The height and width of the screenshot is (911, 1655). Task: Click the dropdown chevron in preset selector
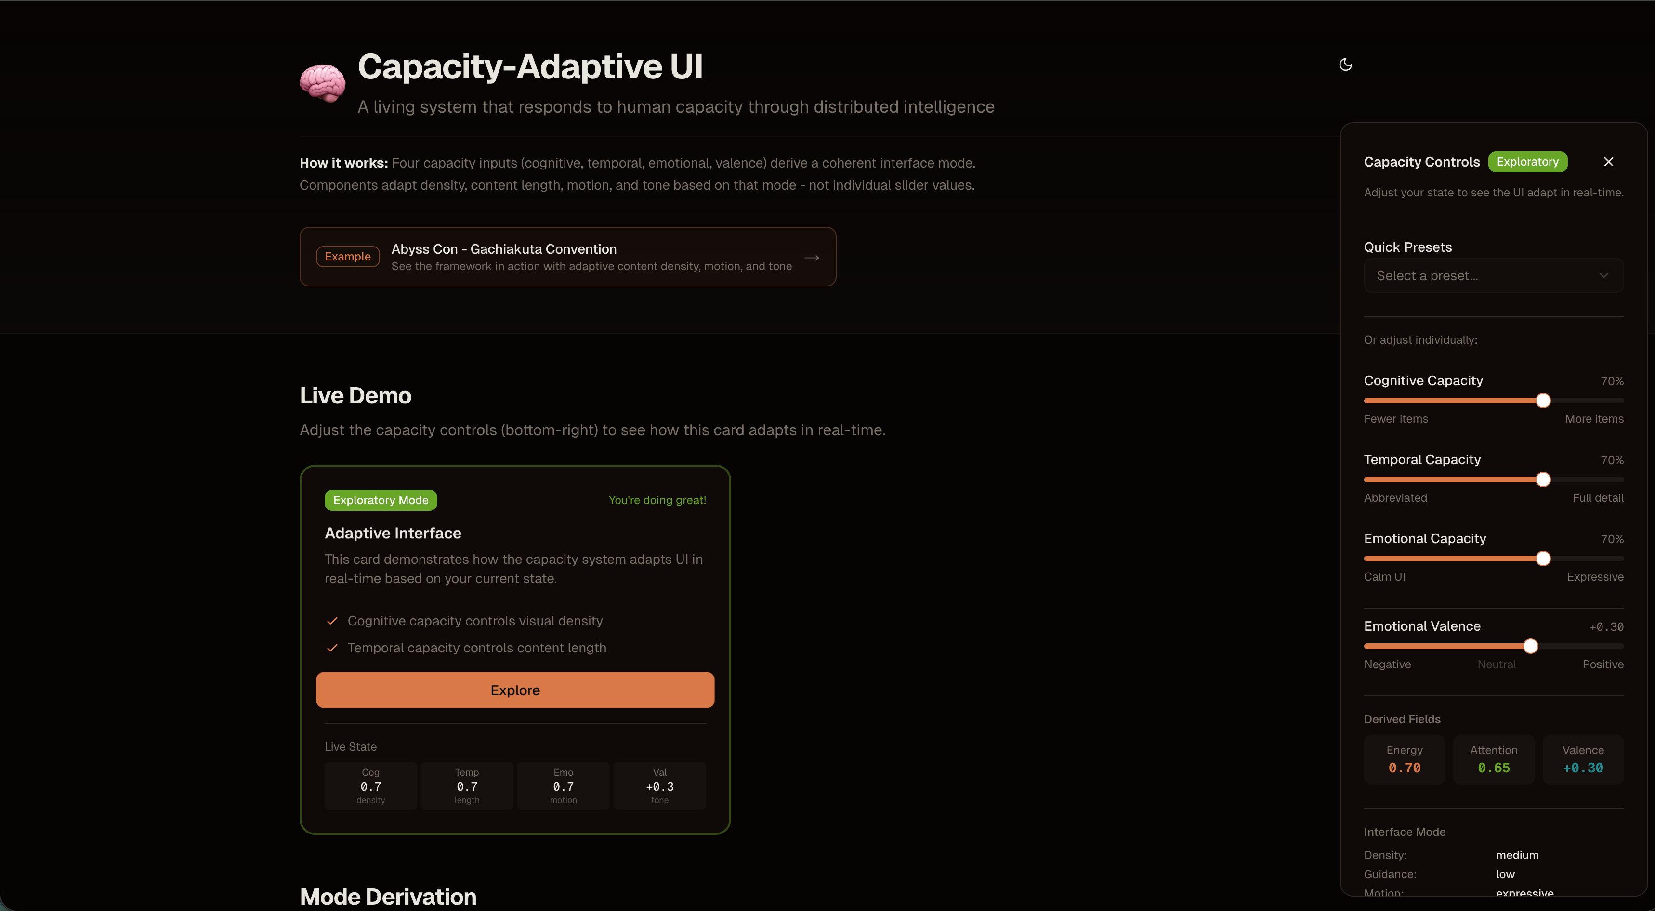1603,275
